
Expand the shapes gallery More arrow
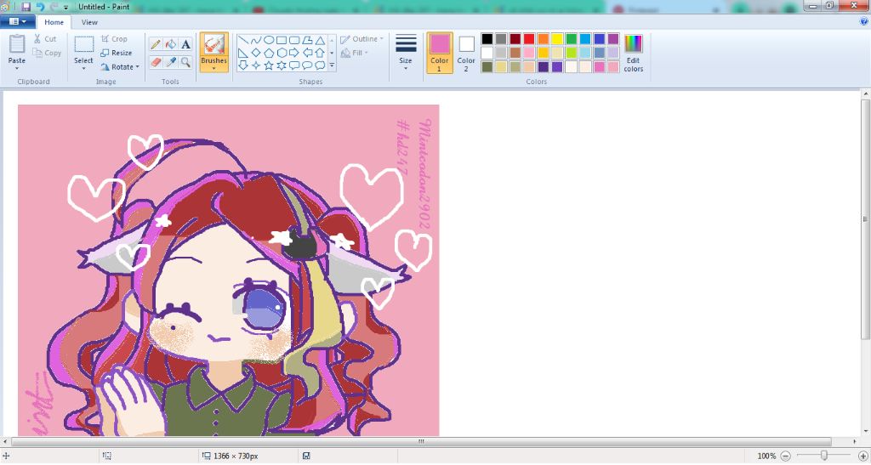[333, 65]
